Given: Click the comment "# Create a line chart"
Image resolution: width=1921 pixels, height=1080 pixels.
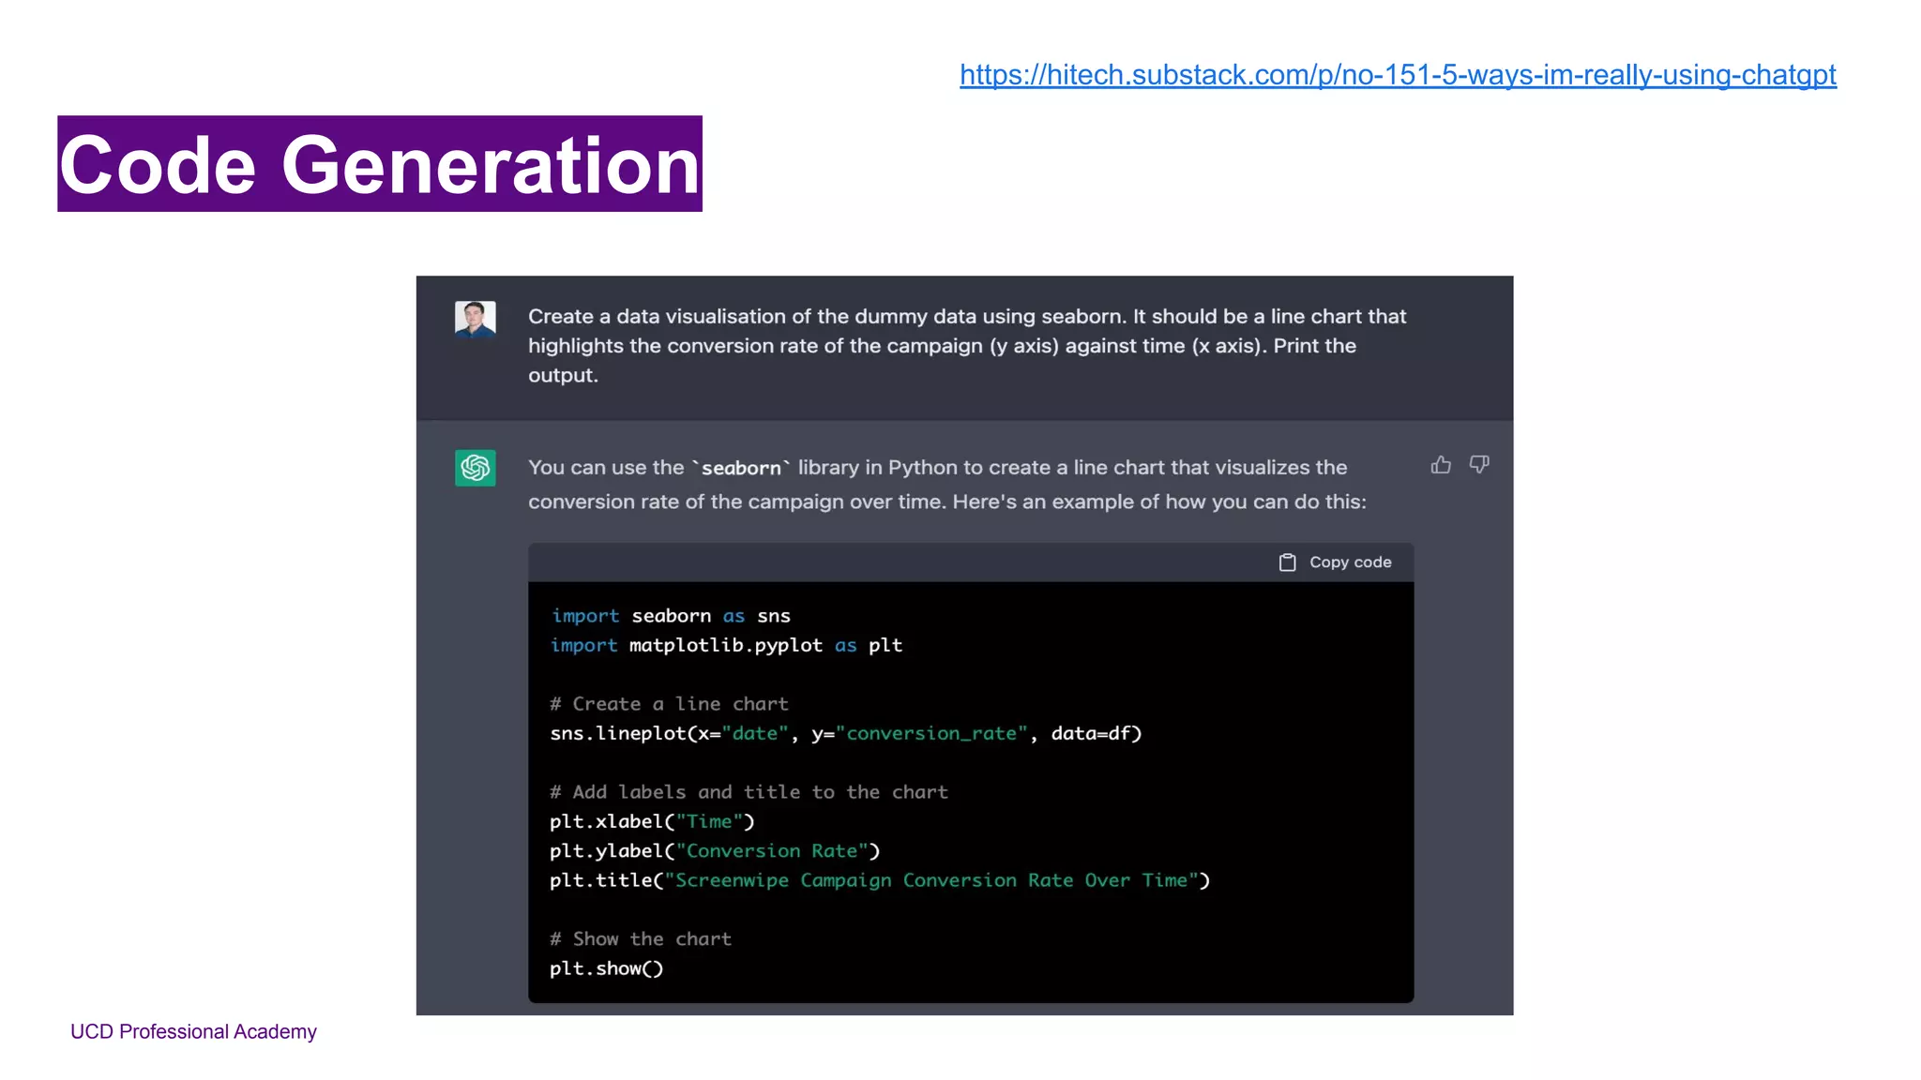Looking at the screenshot, I should click(669, 704).
